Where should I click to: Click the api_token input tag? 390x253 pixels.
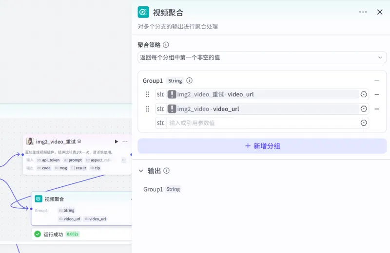coord(48,160)
